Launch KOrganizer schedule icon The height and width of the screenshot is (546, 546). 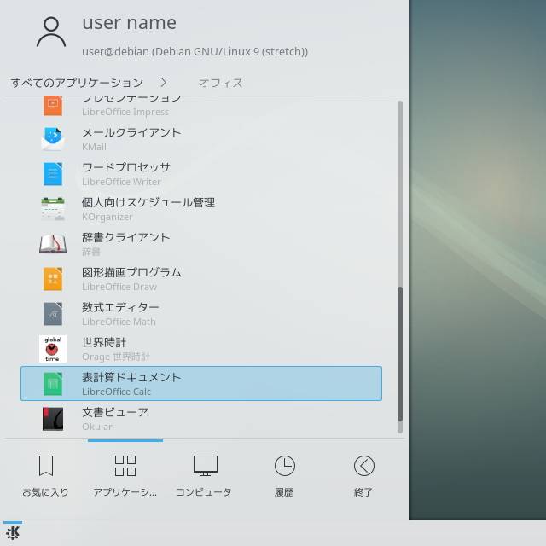pos(53,209)
